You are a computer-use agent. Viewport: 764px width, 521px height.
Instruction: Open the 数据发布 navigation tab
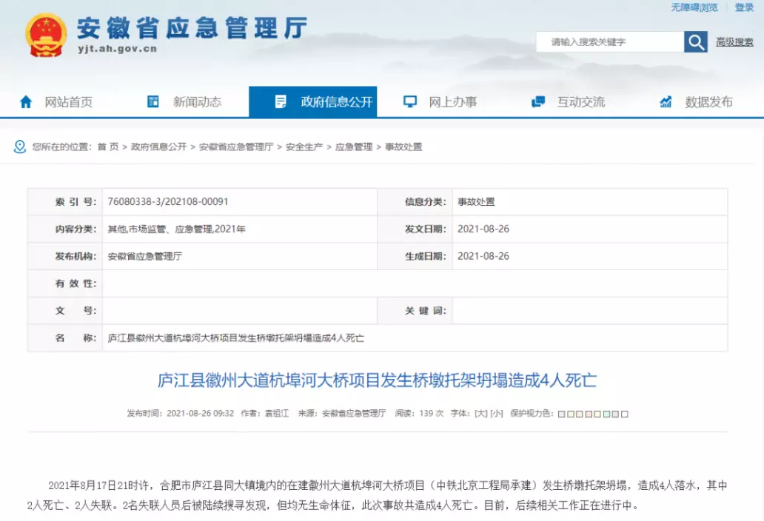pyautogui.click(x=708, y=102)
